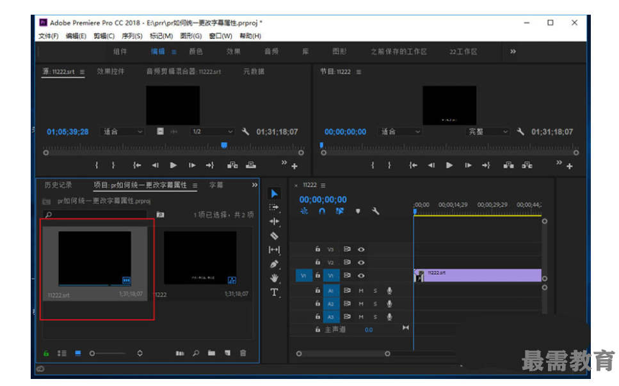Open program monitor 完整 resolution dropdown
The image size is (619, 386).
coord(487,132)
